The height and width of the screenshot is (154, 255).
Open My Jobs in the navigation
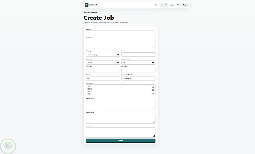[172, 5]
